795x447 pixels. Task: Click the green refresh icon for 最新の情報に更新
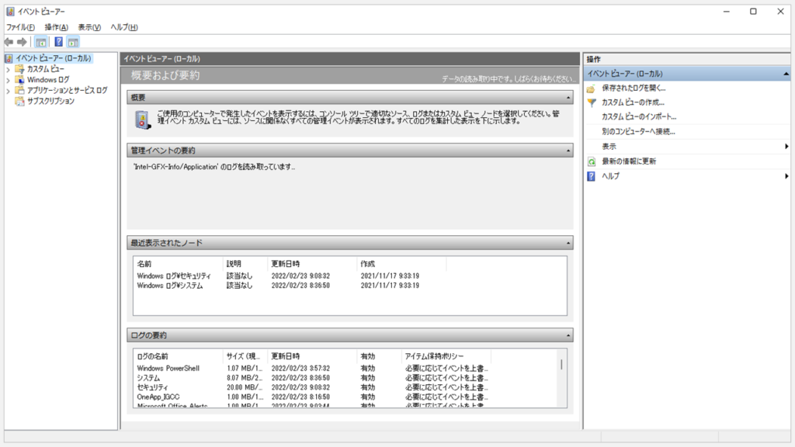pos(592,161)
